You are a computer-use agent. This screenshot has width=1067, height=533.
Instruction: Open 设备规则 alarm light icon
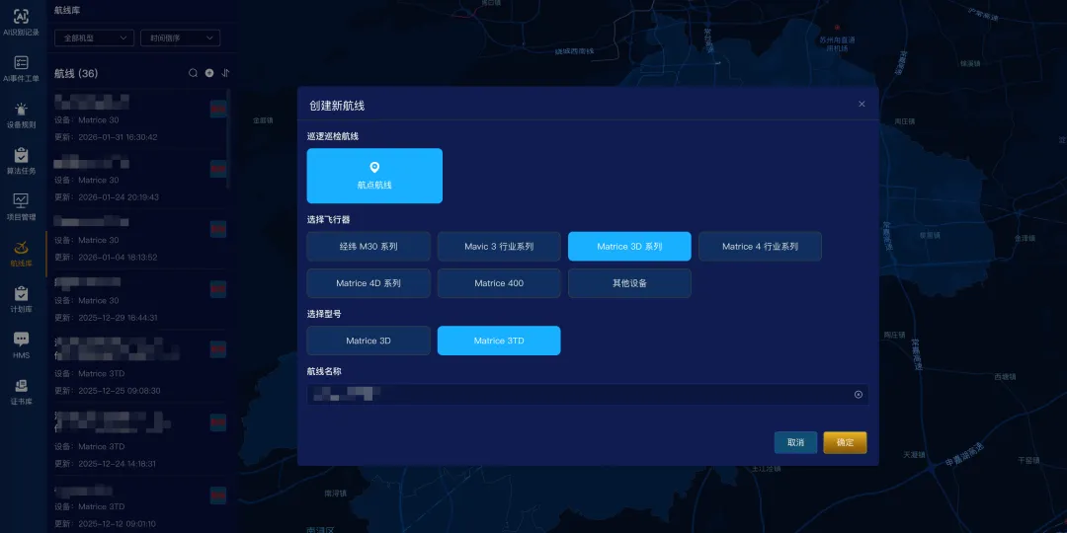21,109
